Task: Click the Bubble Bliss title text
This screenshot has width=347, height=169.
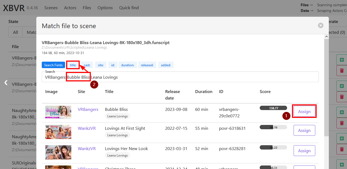Action: (116, 109)
